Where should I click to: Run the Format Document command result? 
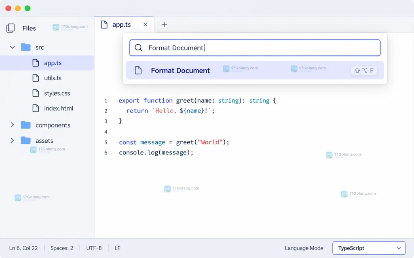click(x=255, y=70)
